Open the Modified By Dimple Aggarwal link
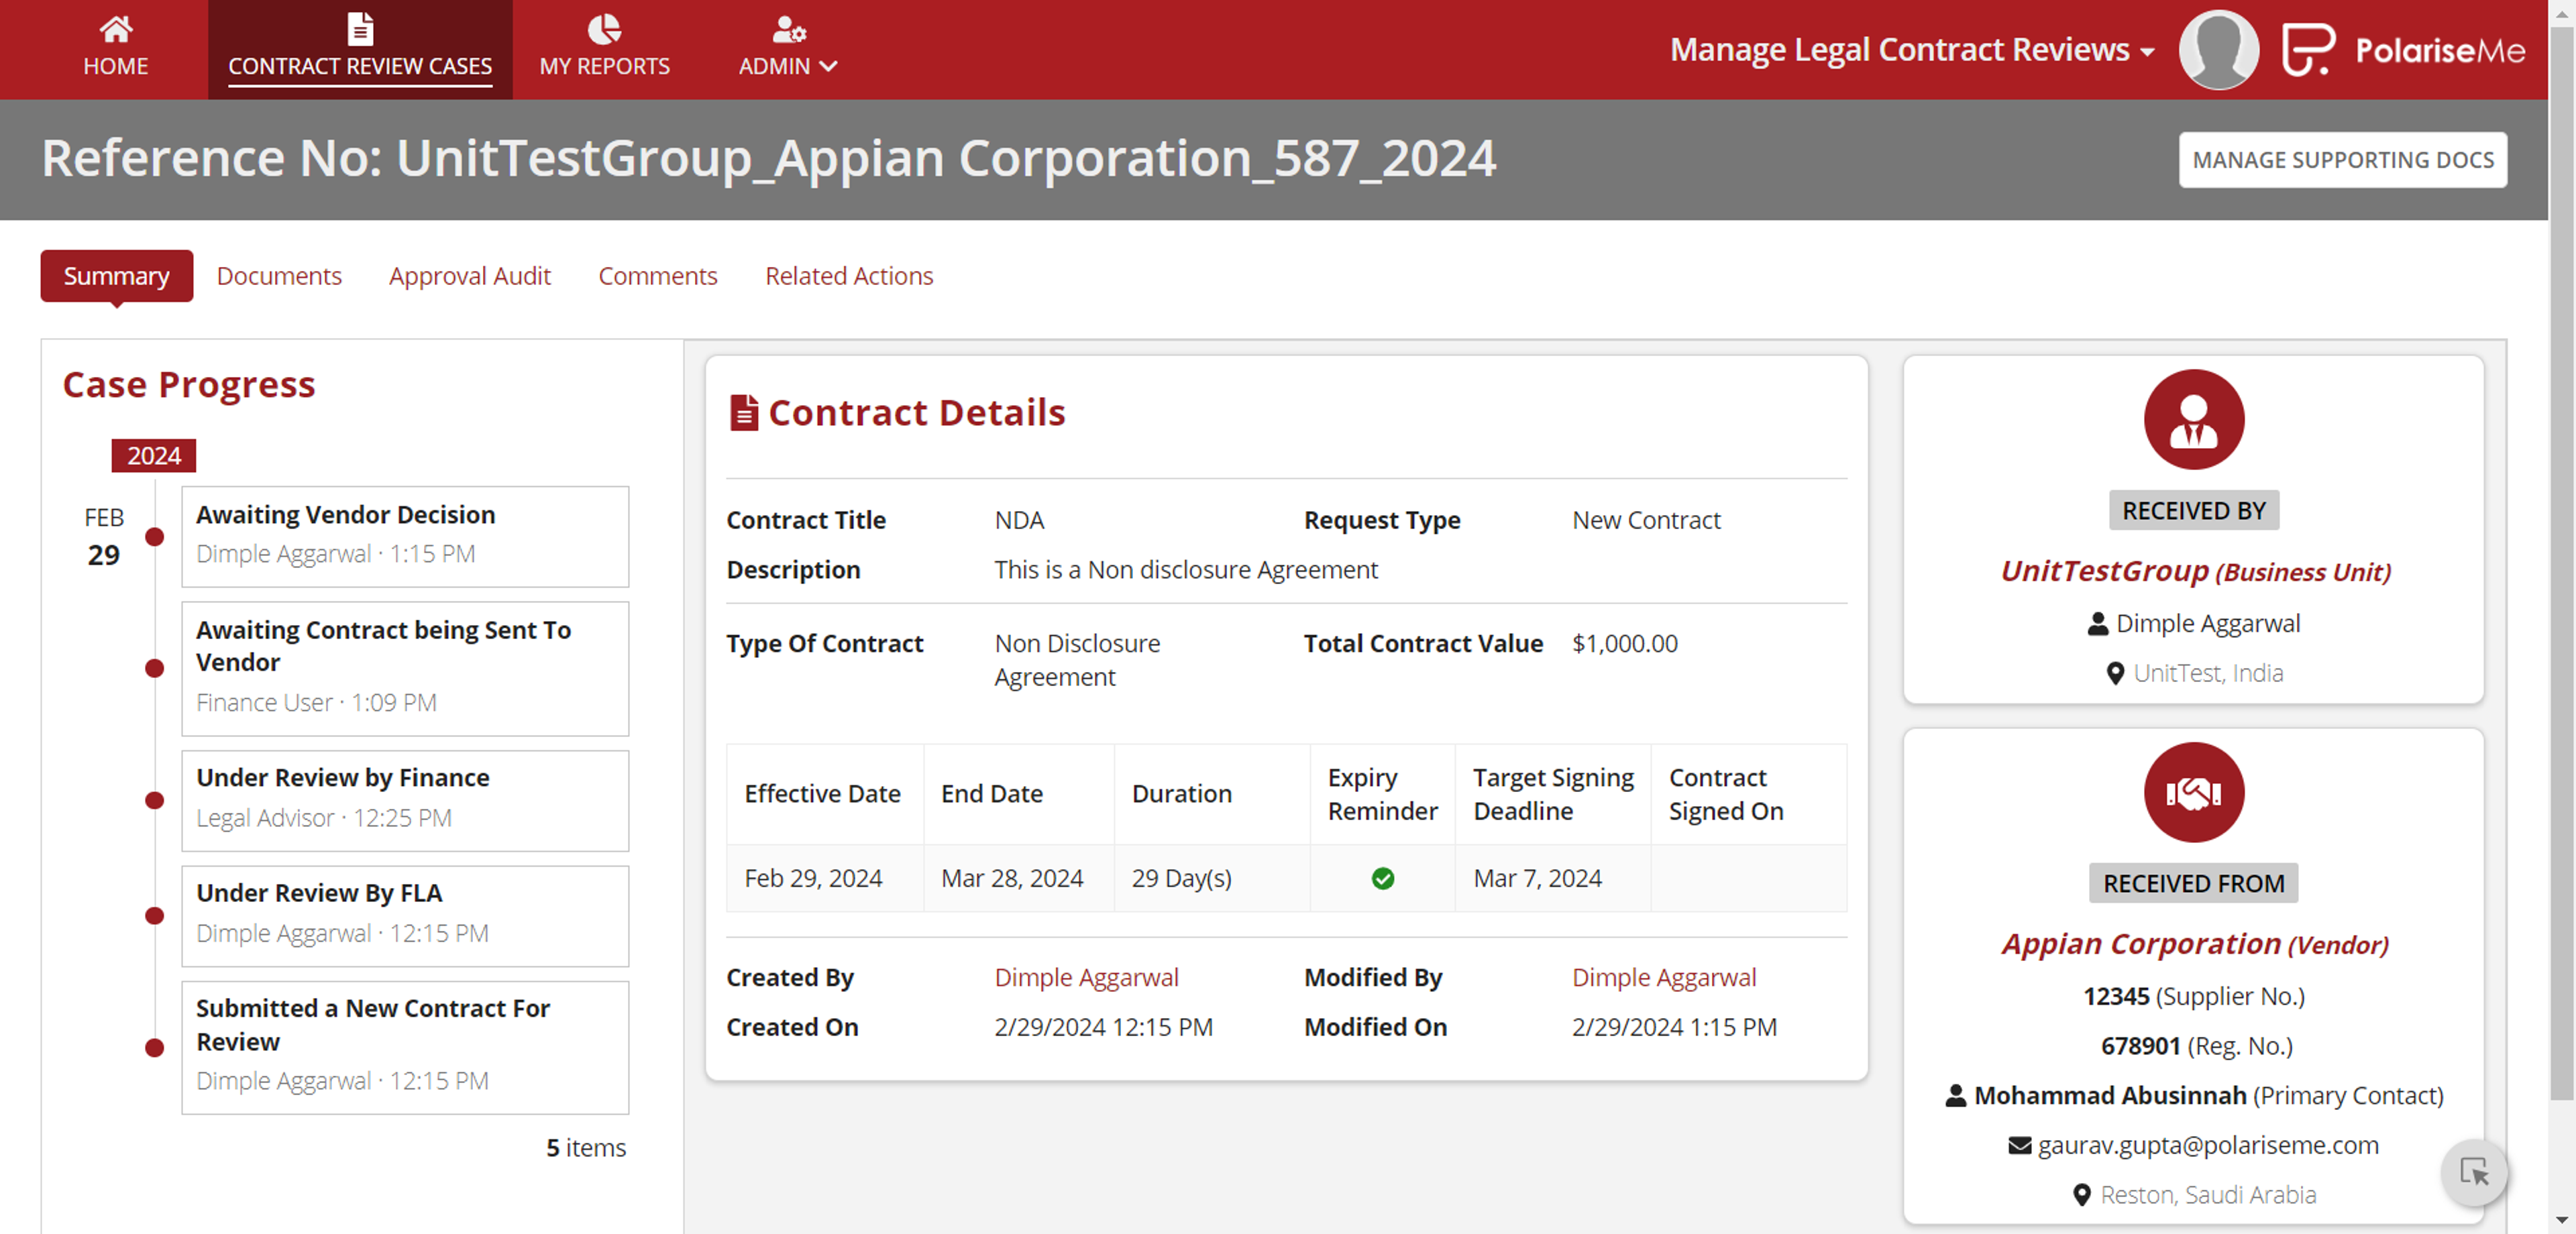2576x1234 pixels. pos(1663,977)
